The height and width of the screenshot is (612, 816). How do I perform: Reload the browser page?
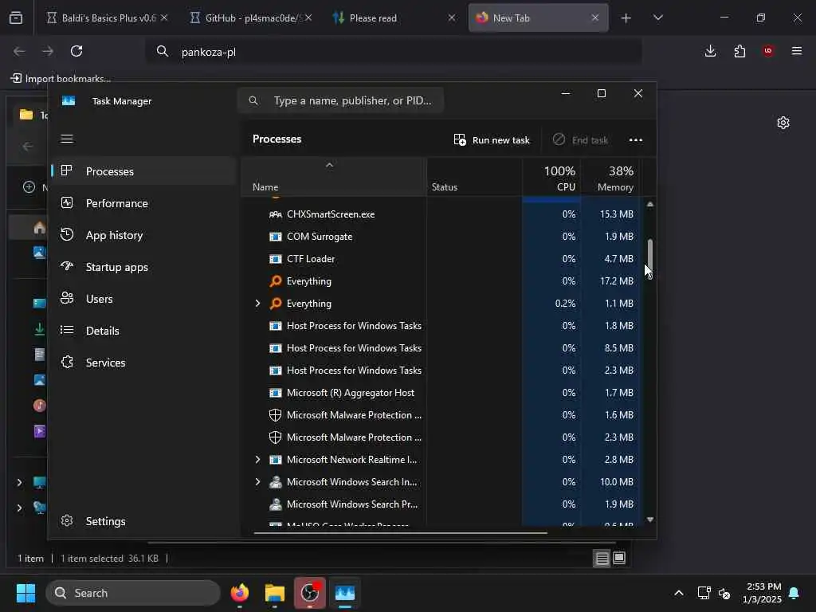pyautogui.click(x=76, y=51)
